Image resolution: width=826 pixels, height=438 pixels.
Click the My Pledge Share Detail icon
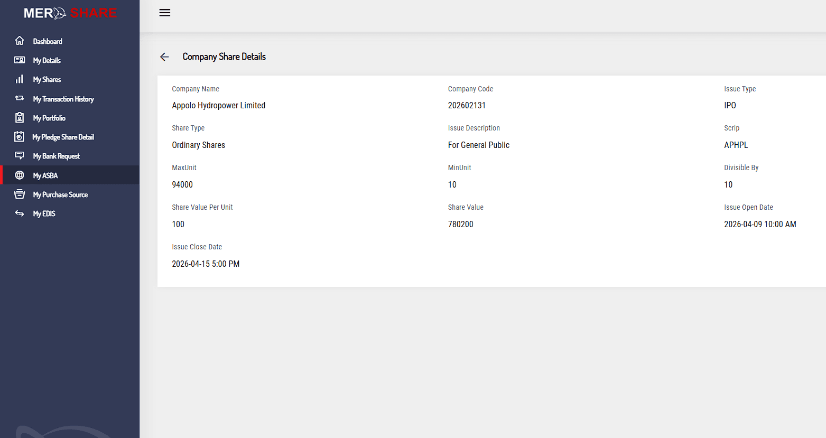(x=20, y=137)
